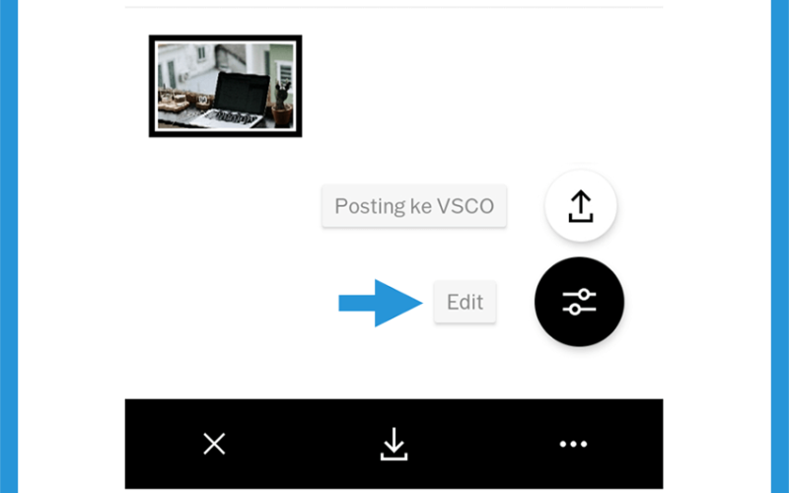This screenshot has width=789, height=493.
Task: Choose the Edit option beside blue arrow
Action: click(465, 302)
